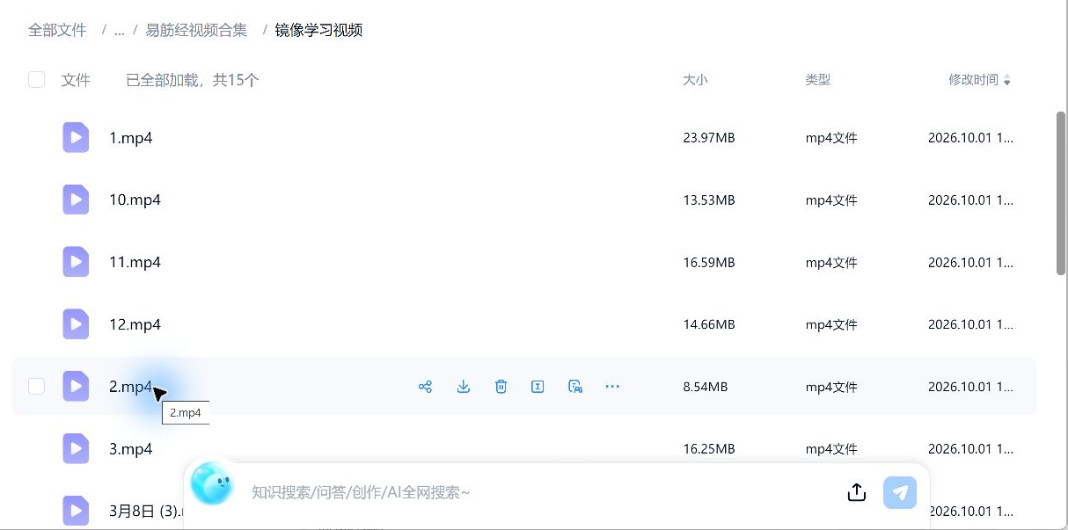1068x530 pixels.
Task: Download 2.mp4 using the download icon
Action: [x=464, y=387]
